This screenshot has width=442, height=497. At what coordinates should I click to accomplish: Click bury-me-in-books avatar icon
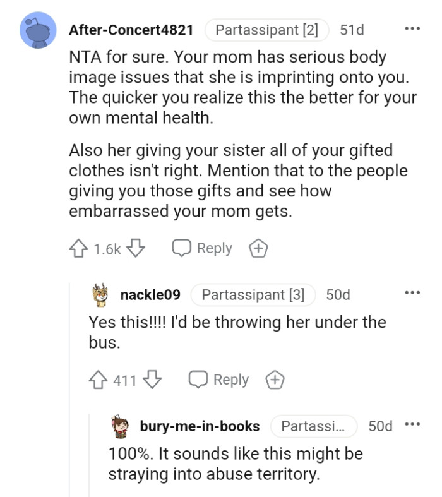(120, 426)
